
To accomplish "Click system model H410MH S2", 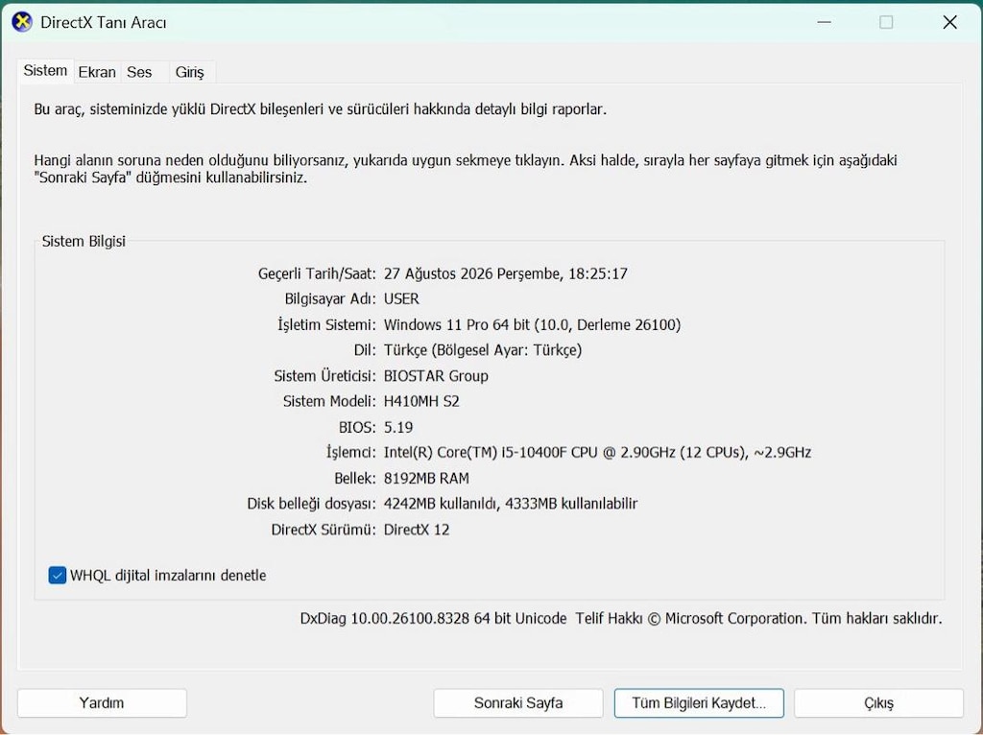I will [421, 401].
